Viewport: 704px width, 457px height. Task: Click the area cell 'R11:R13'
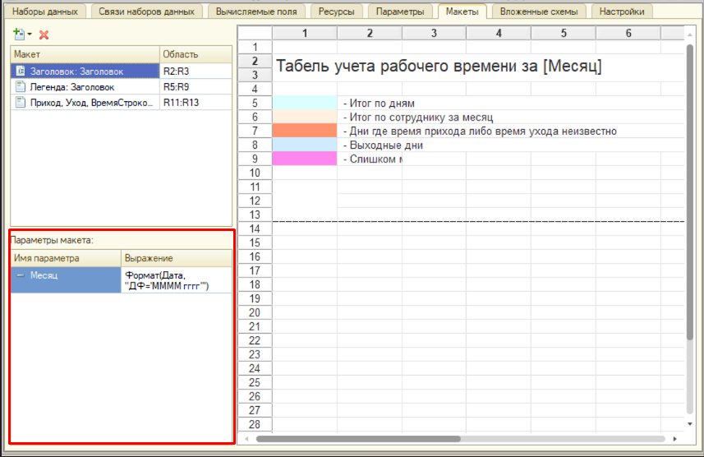(x=196, y=103)
